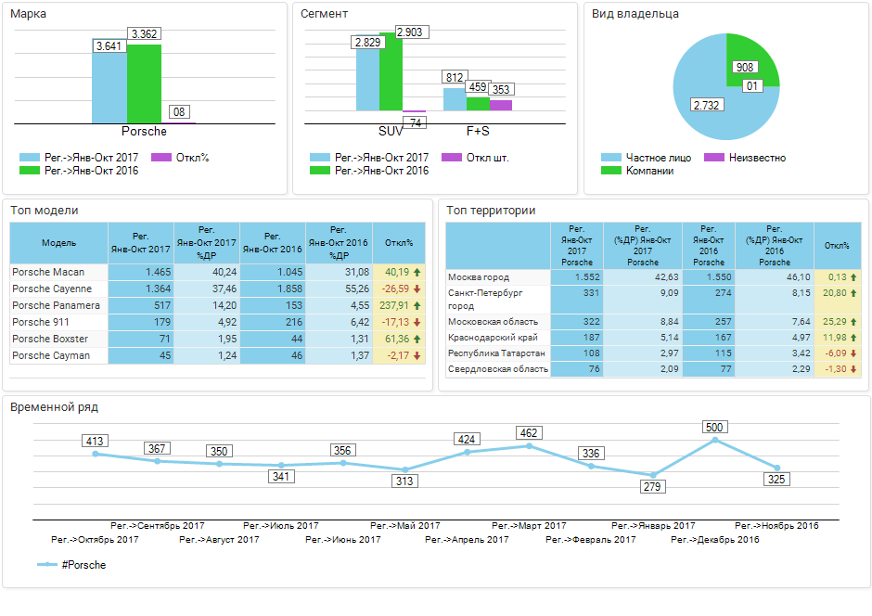Image resolution: width=872 pixels, height=616 pixels.
Task: Click the F+S axis label in Сегмент chart
Action: coord(478,132)
